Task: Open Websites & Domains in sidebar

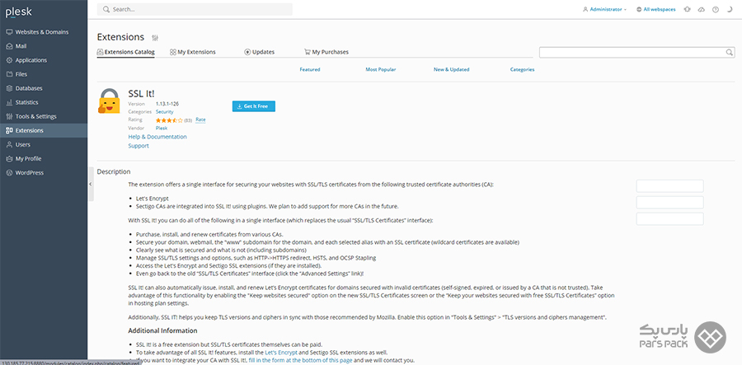Action: click(x=44, y=32)
